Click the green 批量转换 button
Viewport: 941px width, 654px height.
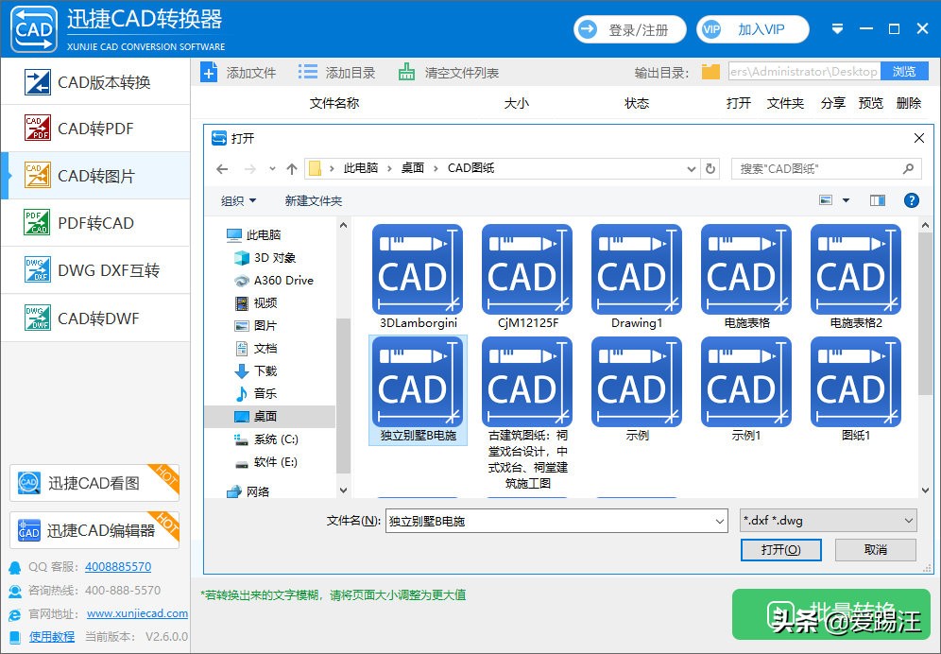click(830, 614)
